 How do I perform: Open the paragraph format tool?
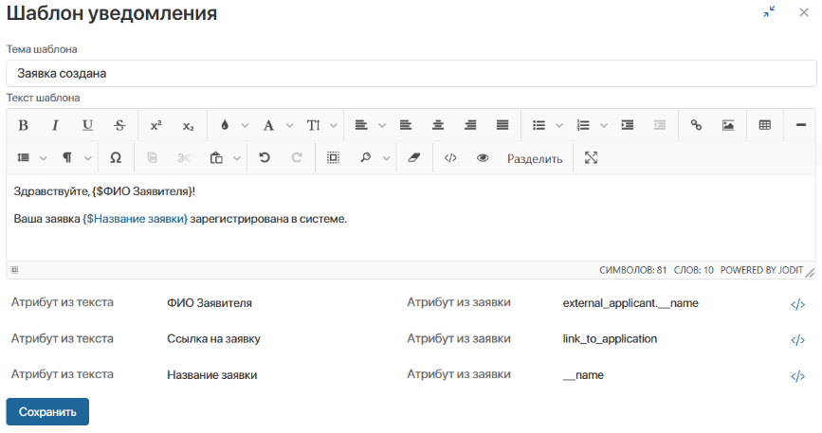click(67, 158)
